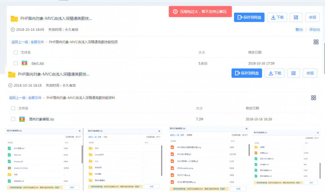Screen dimensions: 325x193
Task: Switch to grid view in the 技能资料 file list
Action: (313, 98)
